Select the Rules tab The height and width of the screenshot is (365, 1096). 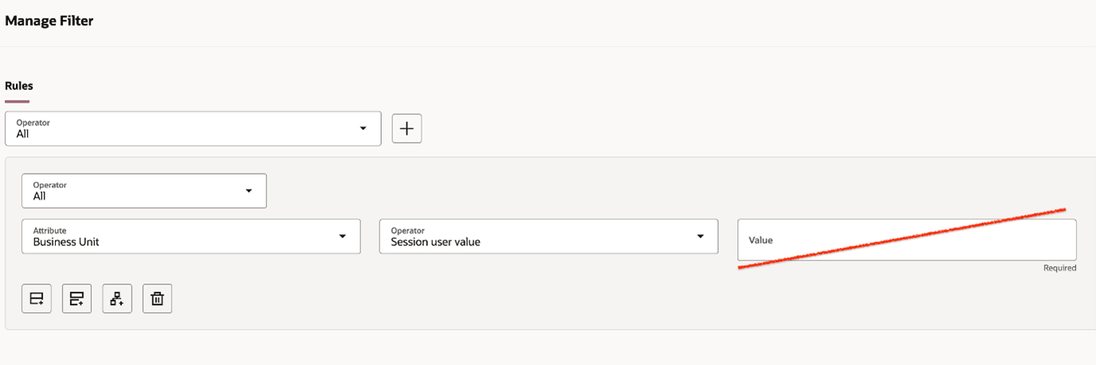tap(19, 86)
